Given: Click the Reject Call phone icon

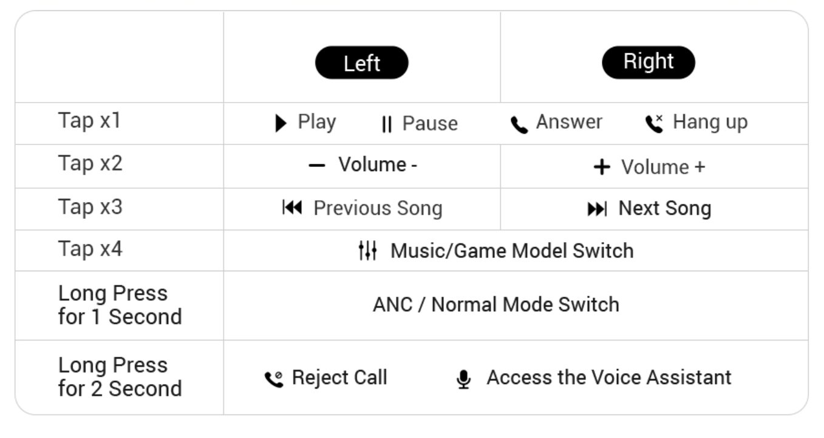Looking at the screenshot, I should click(x=274, y=380).
